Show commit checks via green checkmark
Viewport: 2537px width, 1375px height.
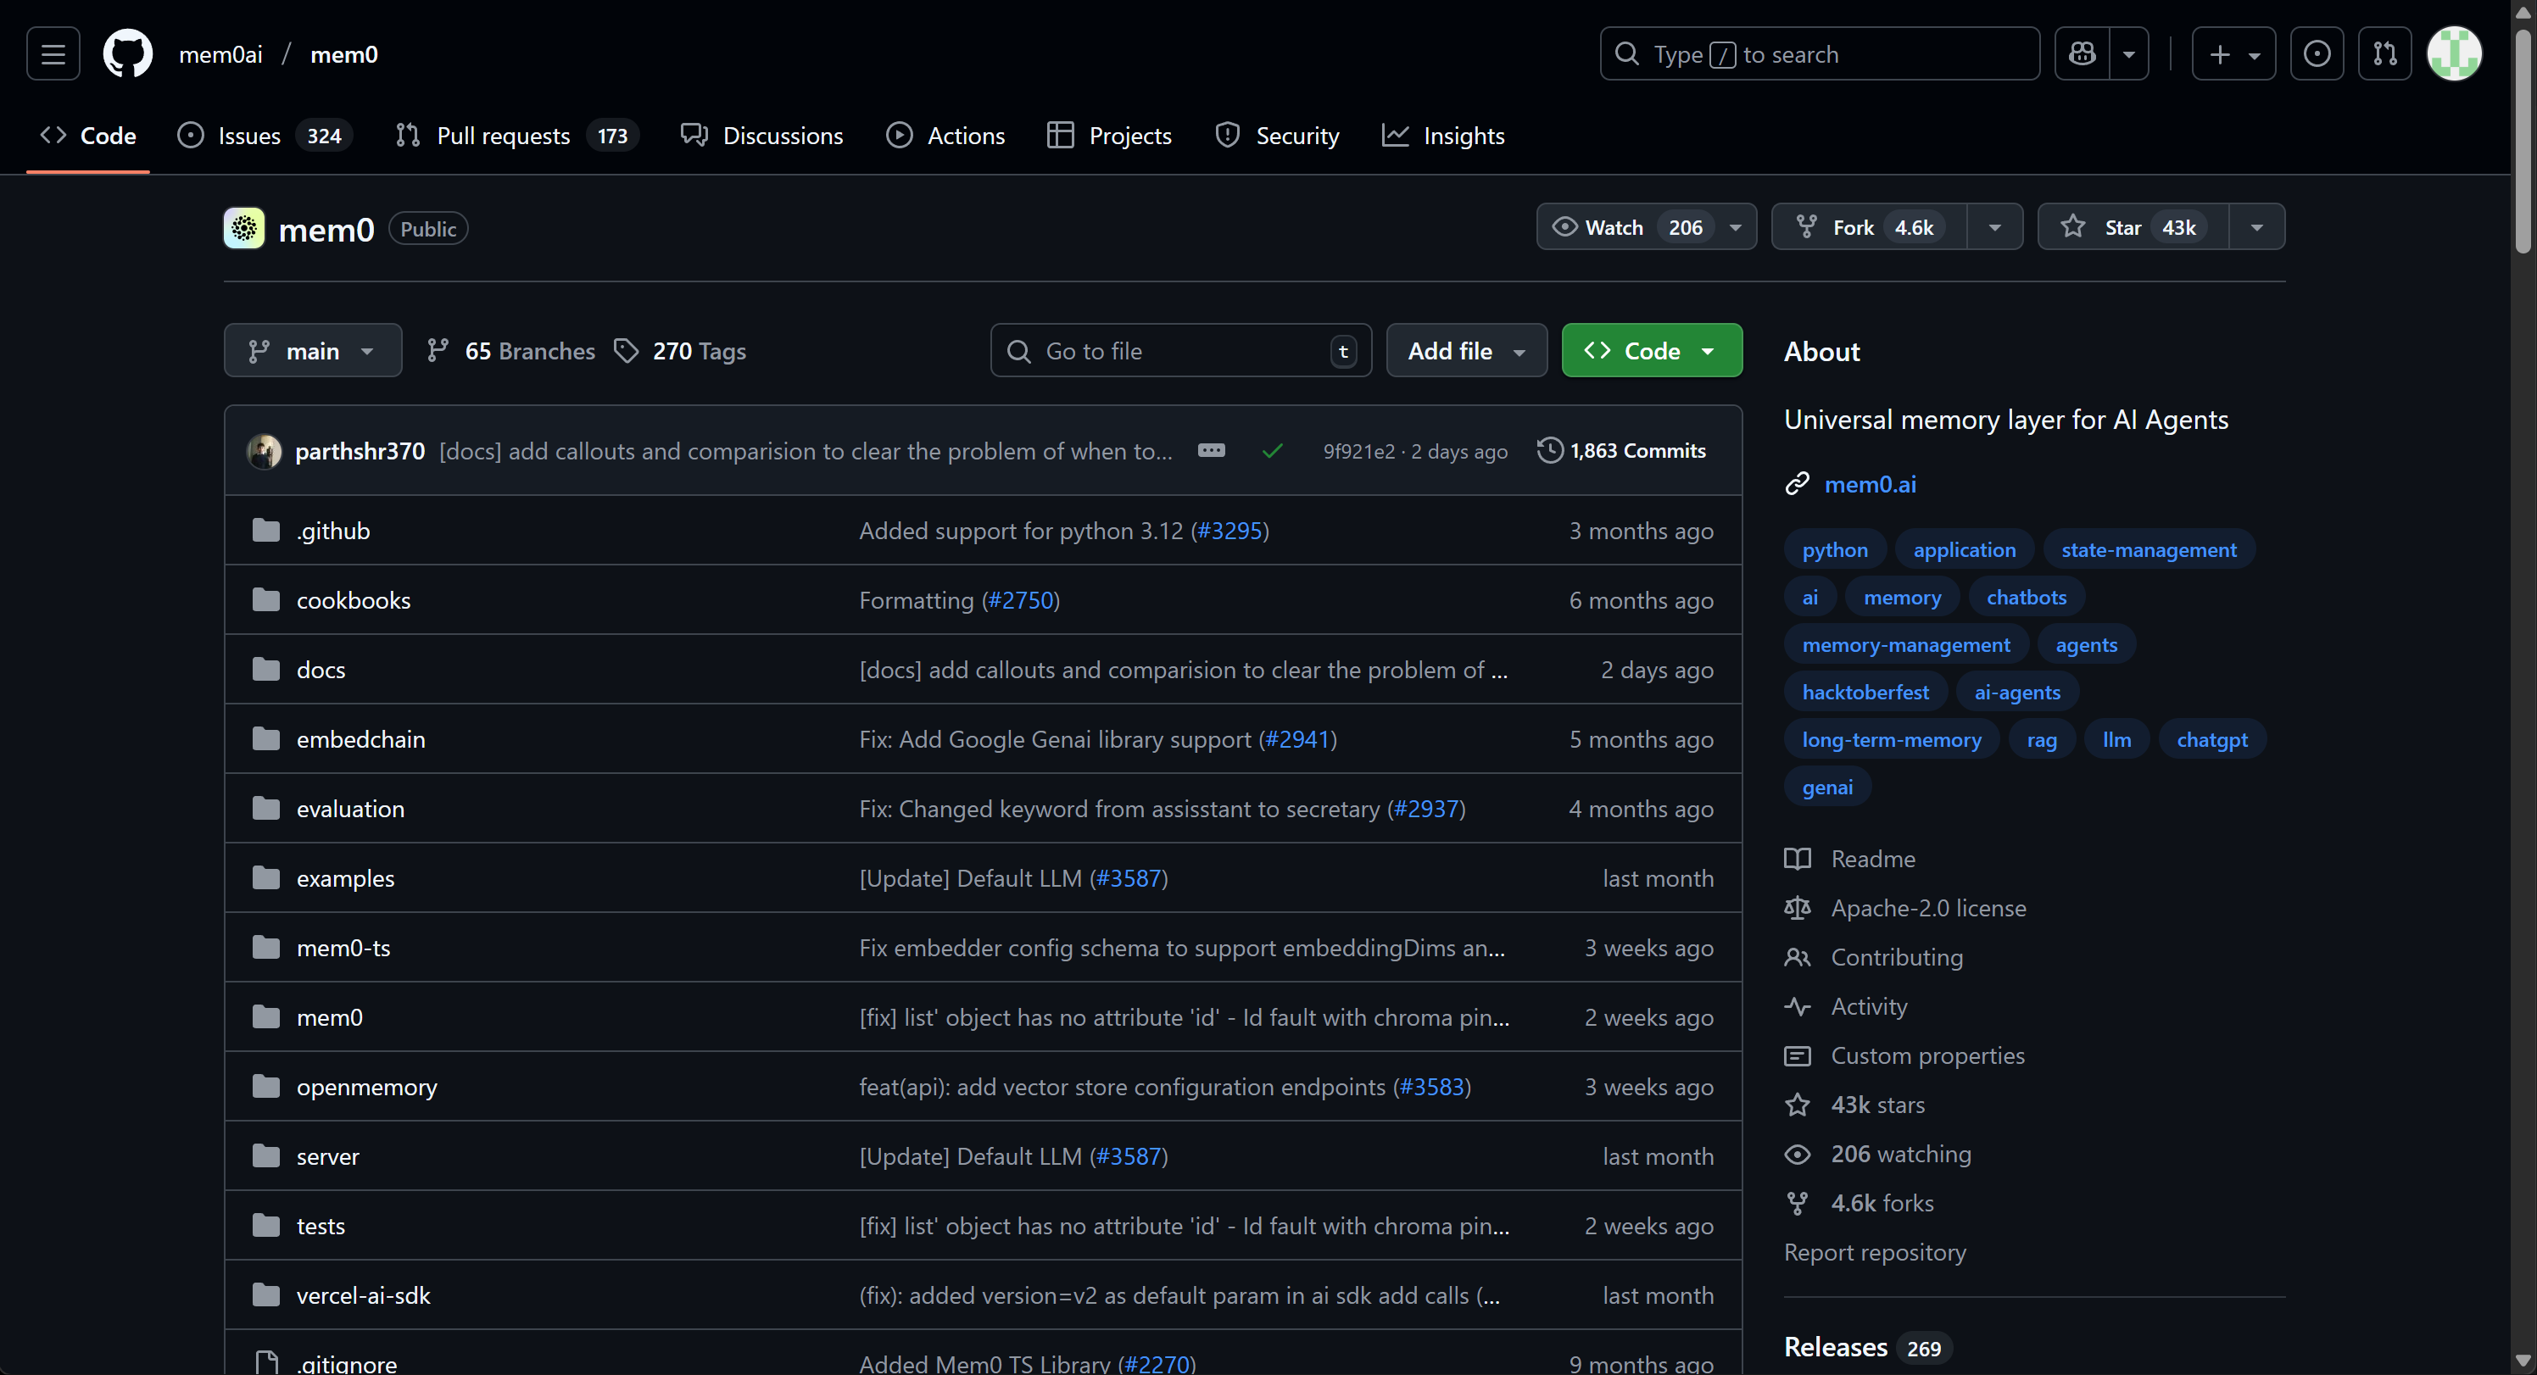click(x=1271, y=451)
